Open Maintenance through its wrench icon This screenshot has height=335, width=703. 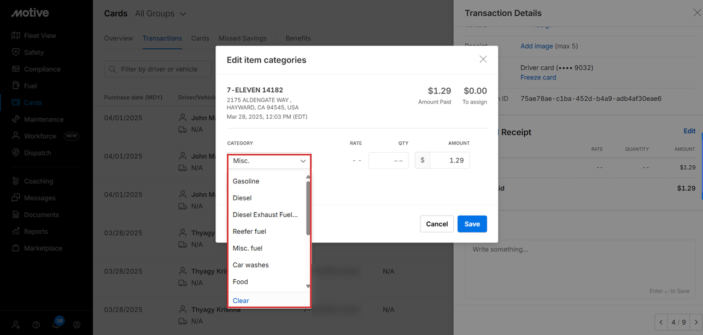(16, 119)
